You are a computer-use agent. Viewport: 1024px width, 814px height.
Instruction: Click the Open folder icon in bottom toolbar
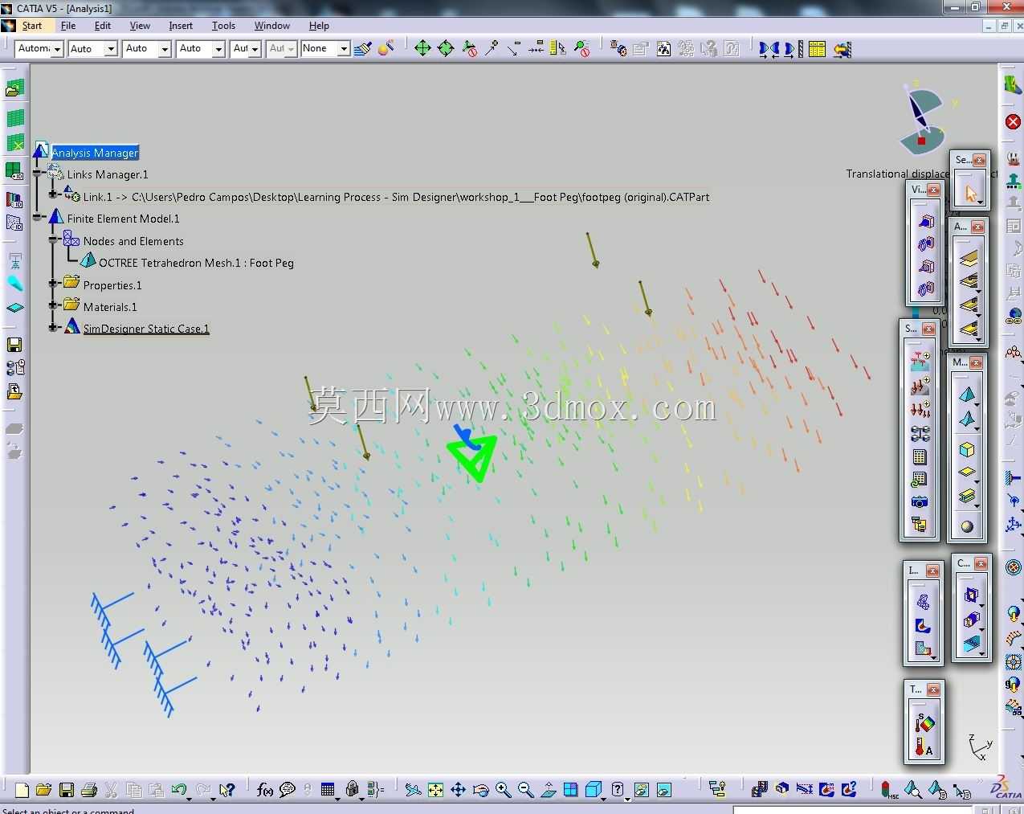point(43,790)
